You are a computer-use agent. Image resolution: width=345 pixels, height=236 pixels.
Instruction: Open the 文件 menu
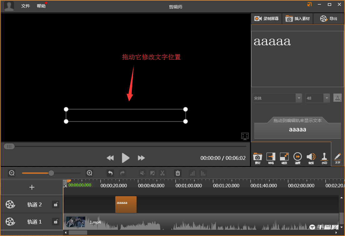[x=25, y=6]
